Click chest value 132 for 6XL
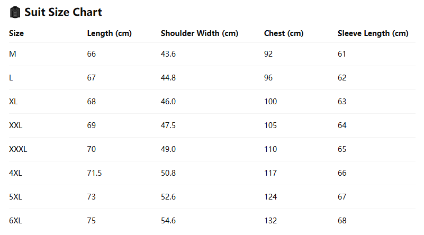The image size is (424, 235). 270,220
